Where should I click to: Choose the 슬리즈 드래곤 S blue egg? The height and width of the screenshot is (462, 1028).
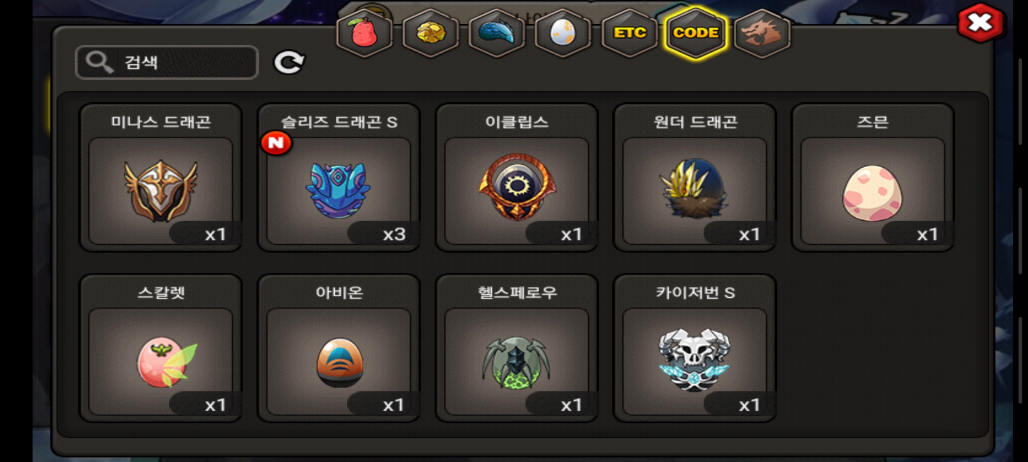[339, 178]
